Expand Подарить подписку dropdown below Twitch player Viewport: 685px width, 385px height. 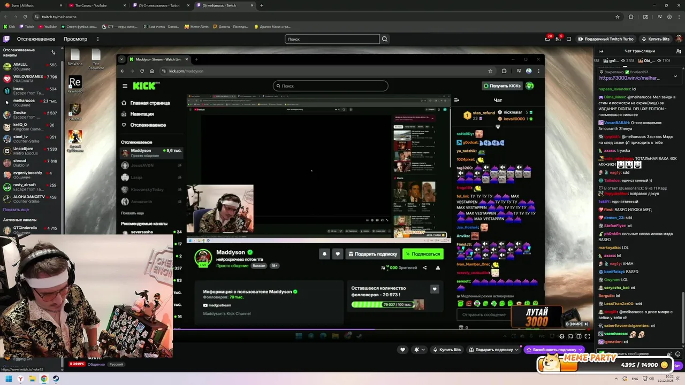pyautogui.click(x=517, y=350)
